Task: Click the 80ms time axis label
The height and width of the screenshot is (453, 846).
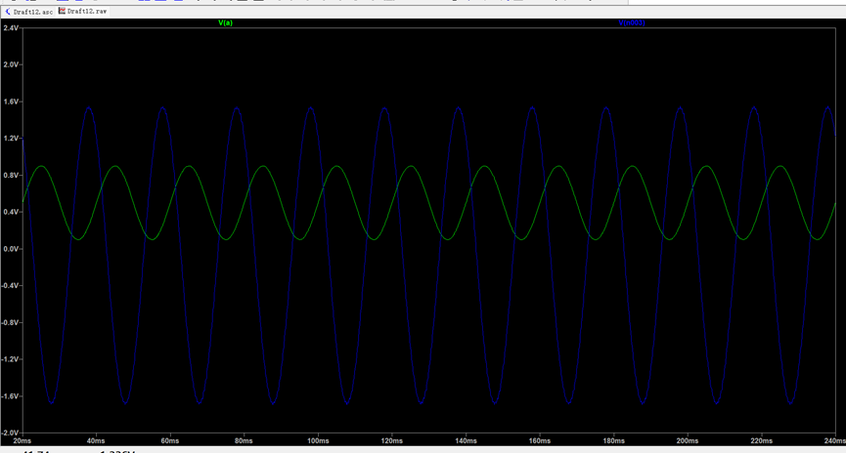Action: [x=244, y=440]
